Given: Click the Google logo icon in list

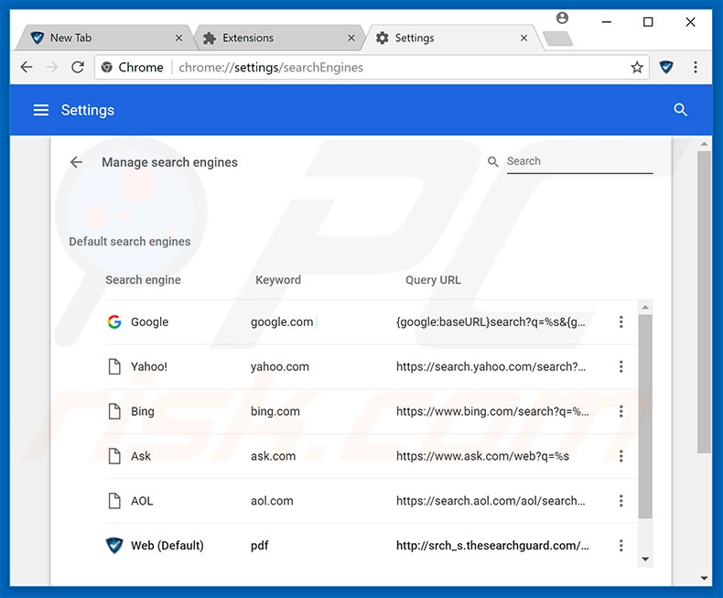Looking at the screenshot, I should coord(114,321).
